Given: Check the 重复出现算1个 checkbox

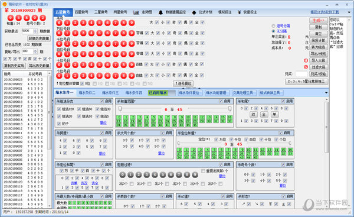Looking at the screenshot, I should [203, 171].
